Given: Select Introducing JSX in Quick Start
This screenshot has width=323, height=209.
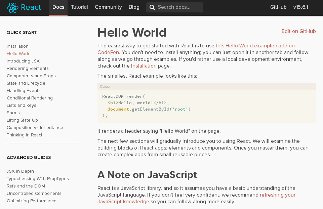Looking at the screenshot, I should (x=23, y=61).
